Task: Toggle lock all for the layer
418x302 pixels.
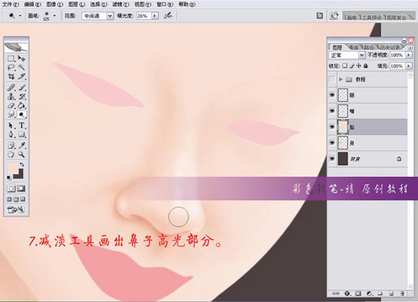Action: tap(366, 66)
